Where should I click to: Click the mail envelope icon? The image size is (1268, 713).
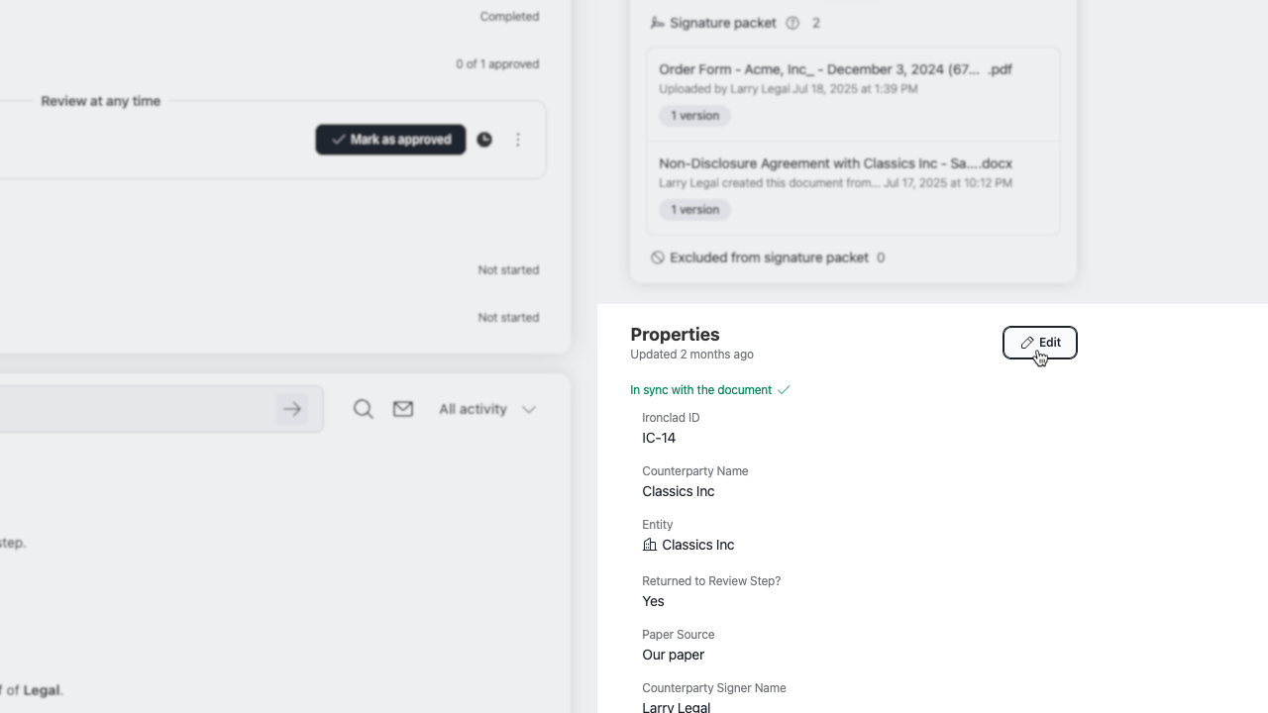coord(403,409)
